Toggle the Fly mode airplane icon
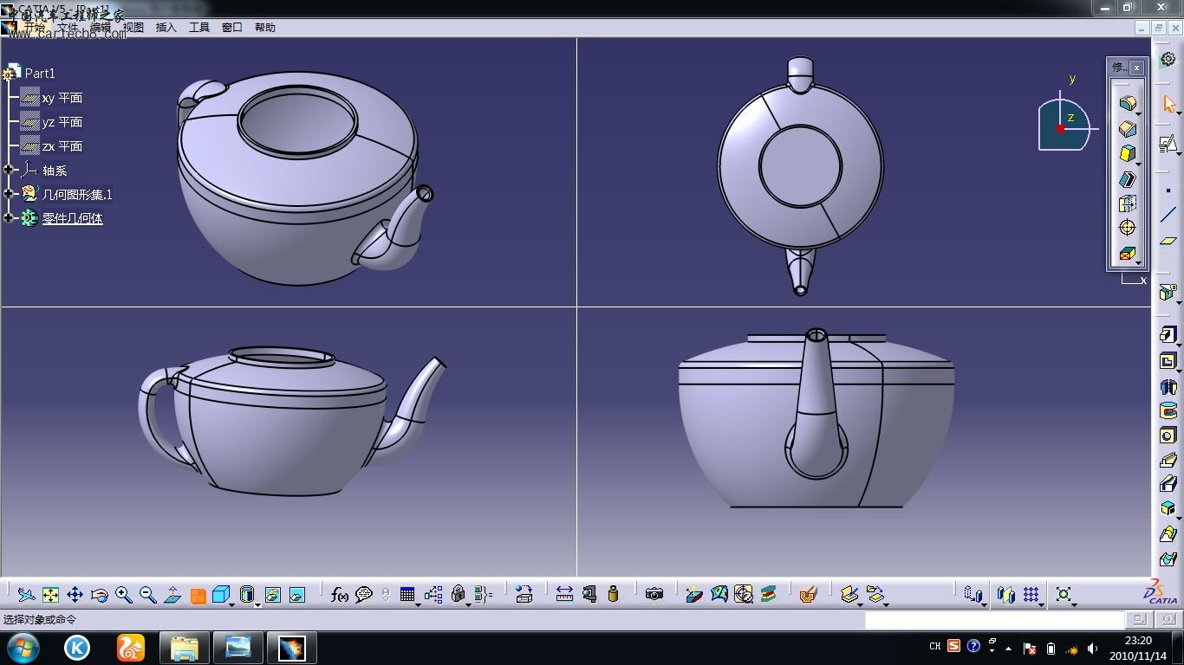Image resolution: width=1184 pixels, height=665 pixels. pyautogui.click(x=27, y=594)
